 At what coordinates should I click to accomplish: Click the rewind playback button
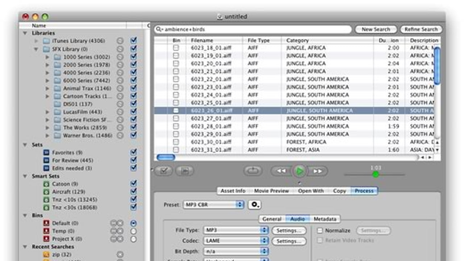(x=281, y=171)
